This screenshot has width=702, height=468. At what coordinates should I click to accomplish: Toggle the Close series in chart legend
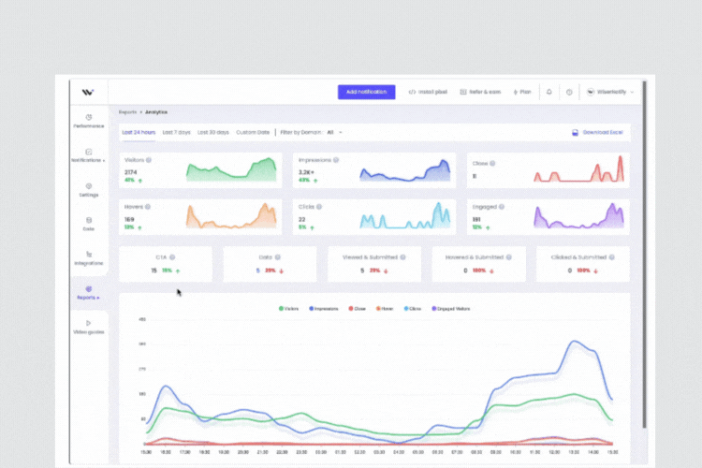[358, 309]
